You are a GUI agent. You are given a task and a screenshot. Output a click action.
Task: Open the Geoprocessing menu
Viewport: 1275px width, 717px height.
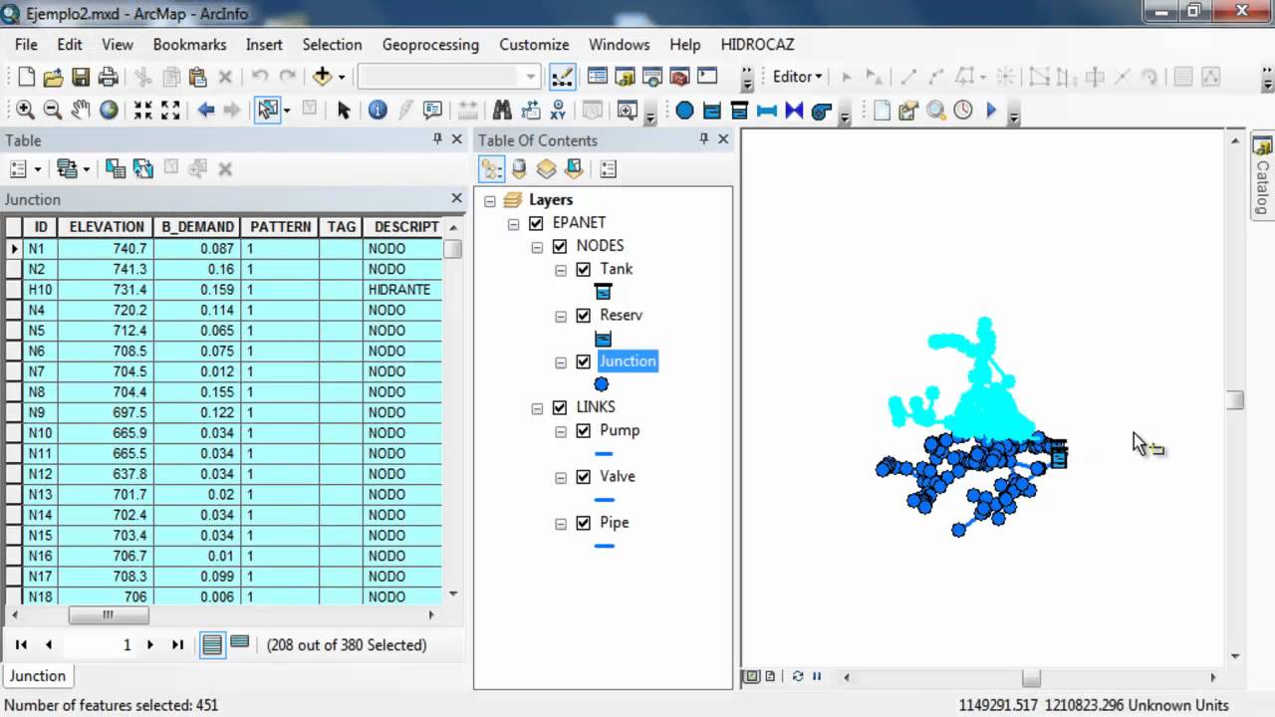[x=430, y=45]
